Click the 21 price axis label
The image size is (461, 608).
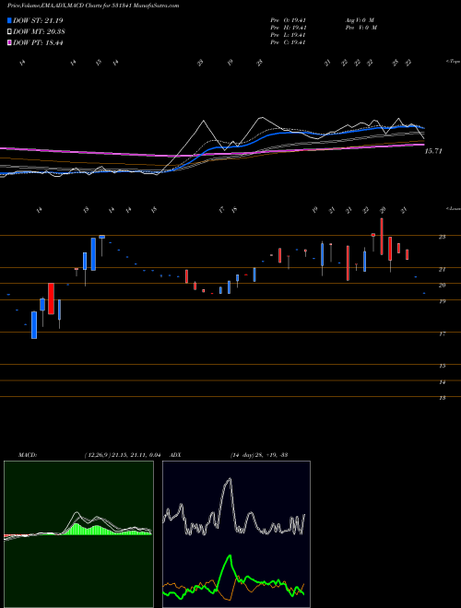click(x=442, y=270)
